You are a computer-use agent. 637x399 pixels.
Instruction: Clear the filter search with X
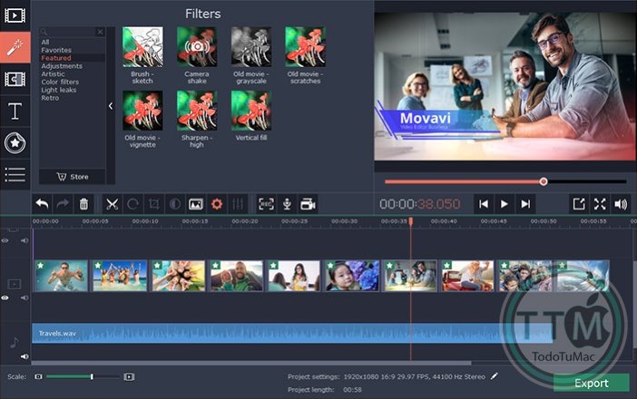(101, 32)
